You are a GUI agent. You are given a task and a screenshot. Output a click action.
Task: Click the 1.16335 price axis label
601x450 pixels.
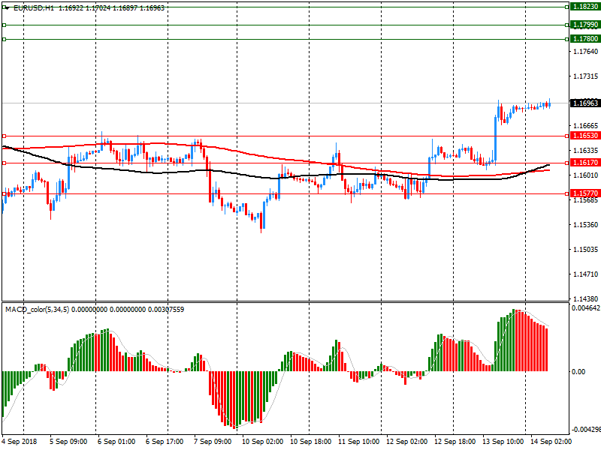point(585,151)
